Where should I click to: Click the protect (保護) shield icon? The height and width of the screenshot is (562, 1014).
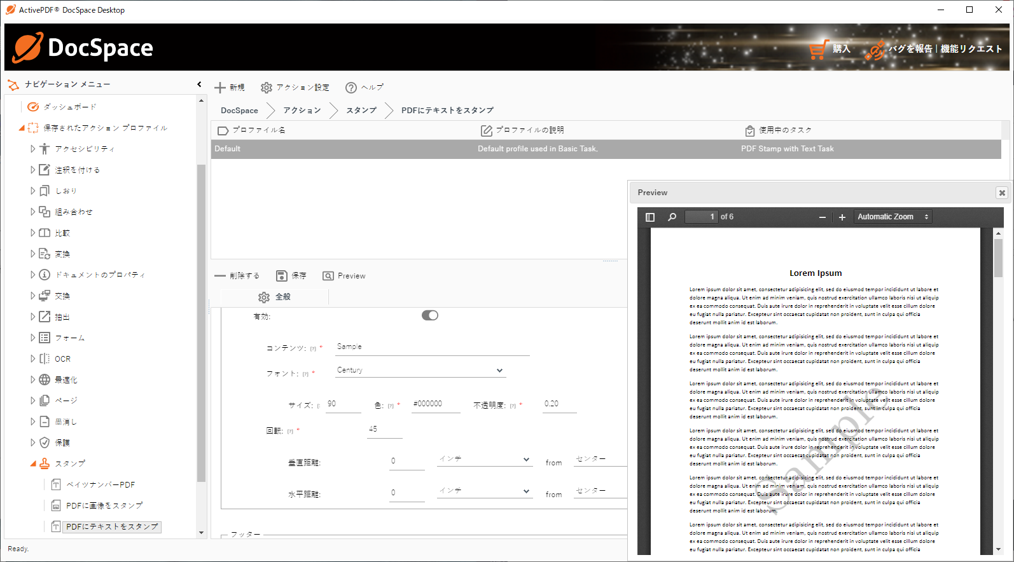point(45,442)
